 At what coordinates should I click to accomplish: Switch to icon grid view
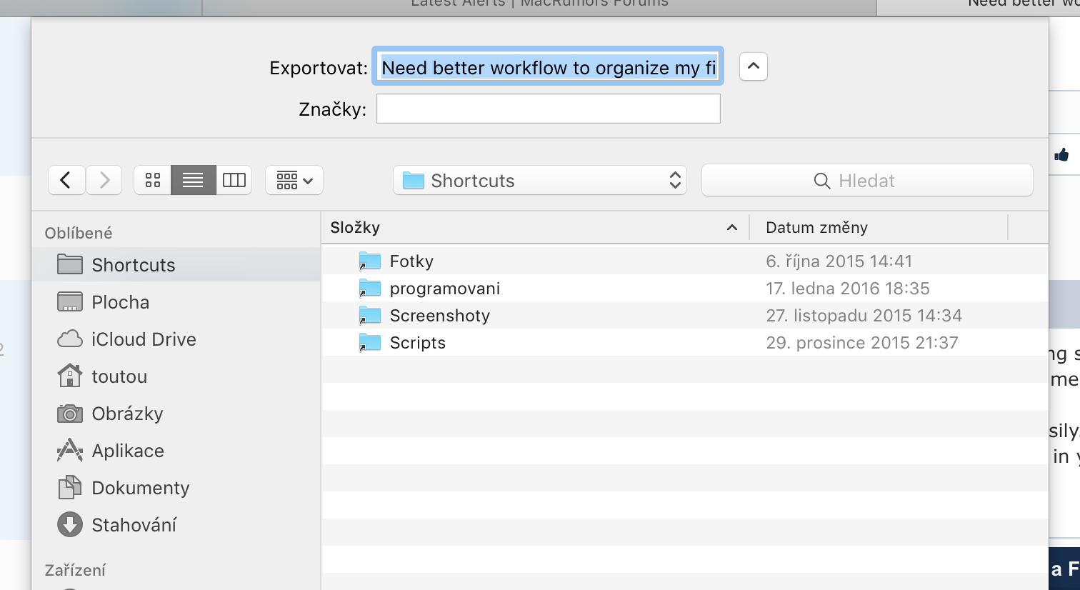click(x=153, y=180)
